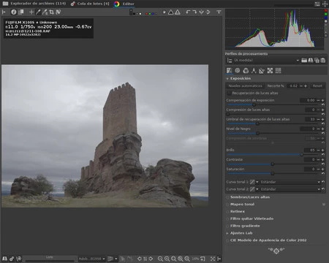This screenshot has height=263, width=329.
Task: Toggle red histogram channel
Action: point(326,11)
